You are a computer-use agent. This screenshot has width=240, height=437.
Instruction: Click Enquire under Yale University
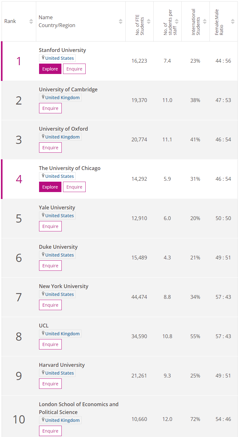(x=50, y=226)
